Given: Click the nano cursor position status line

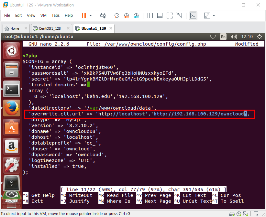Looking at the screenshot, I should (x=144, y=190).
